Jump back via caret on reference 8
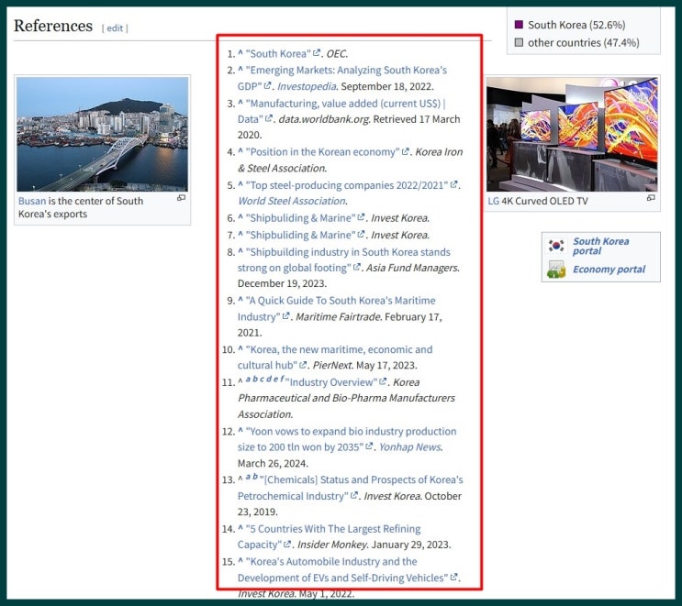682x606 pixels. (240, 251)
